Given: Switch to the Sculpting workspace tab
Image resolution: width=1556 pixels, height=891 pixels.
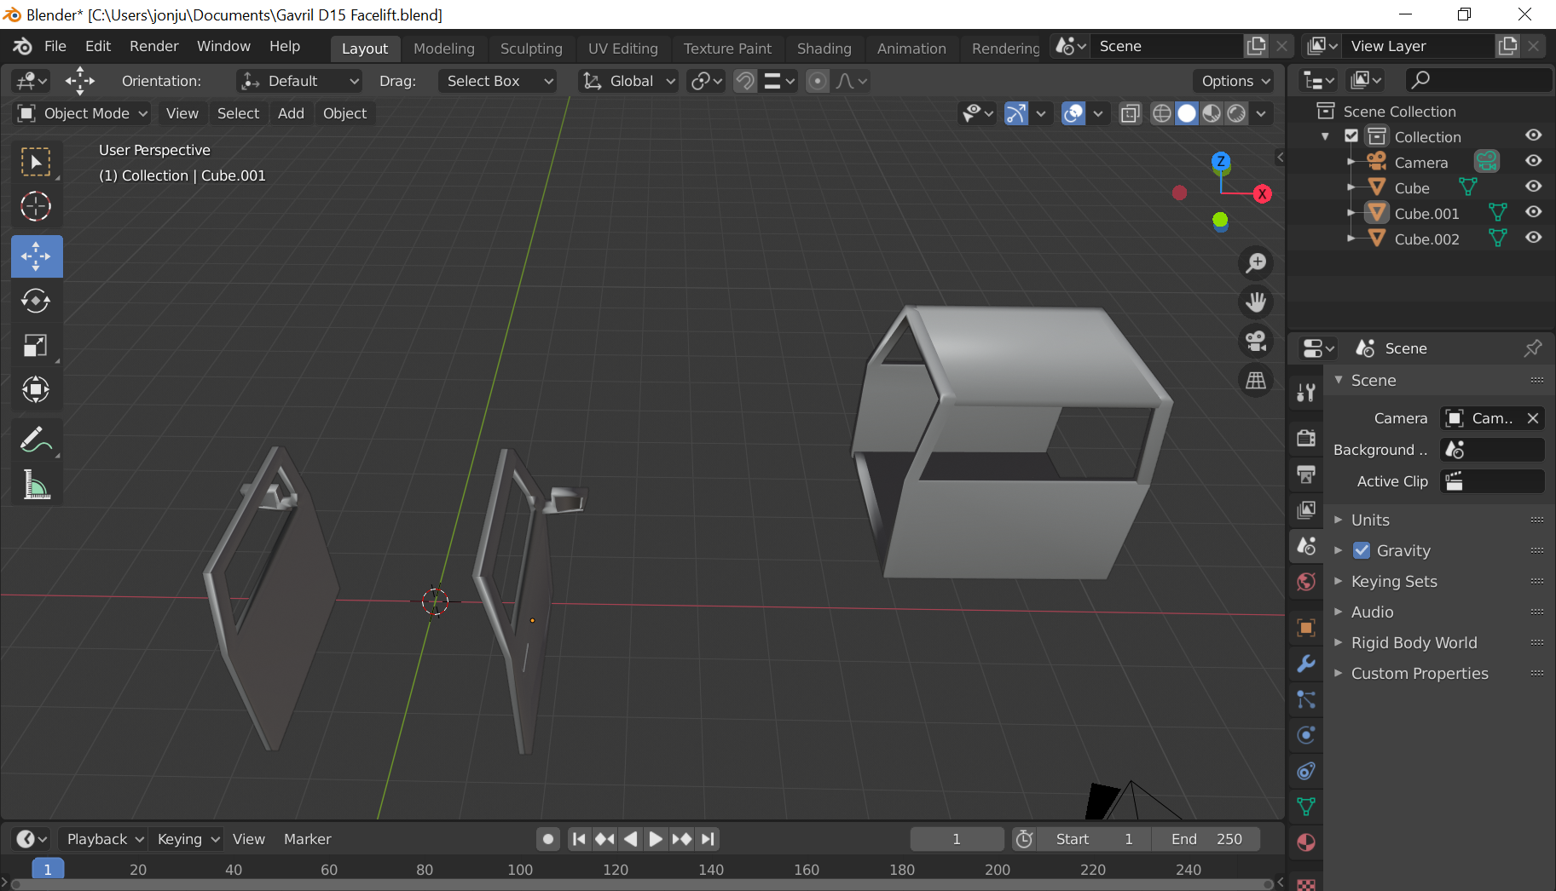Looking at the screenshot, I should pyautogui.click(x=531, y=49).
